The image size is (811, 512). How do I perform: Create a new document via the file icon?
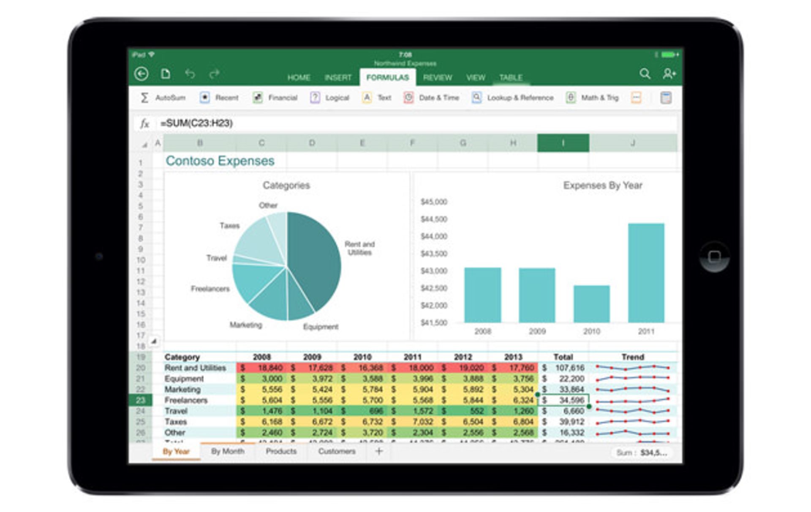coord(166,73)
